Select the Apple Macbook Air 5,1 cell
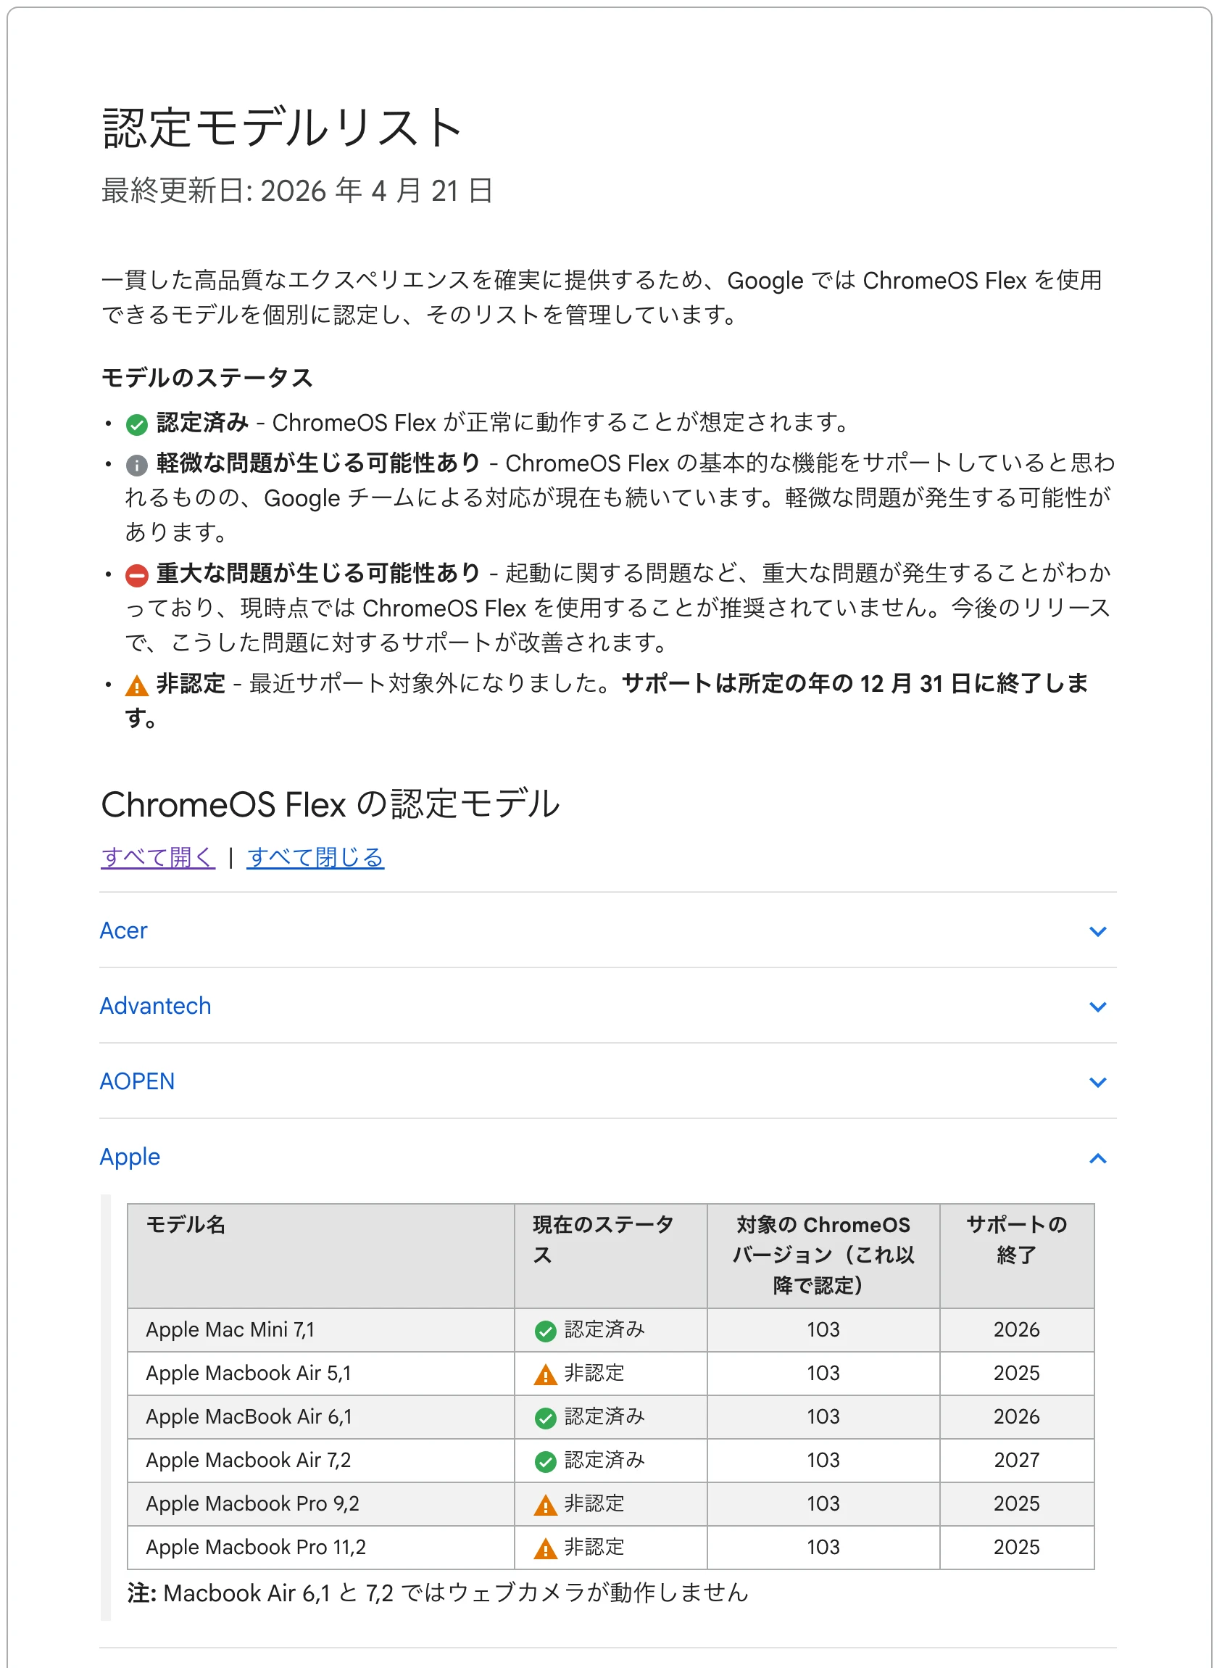Image resolution: width=1222 pixels, height=1668 pixels. pyautogui.click(x=321, y=1374)
